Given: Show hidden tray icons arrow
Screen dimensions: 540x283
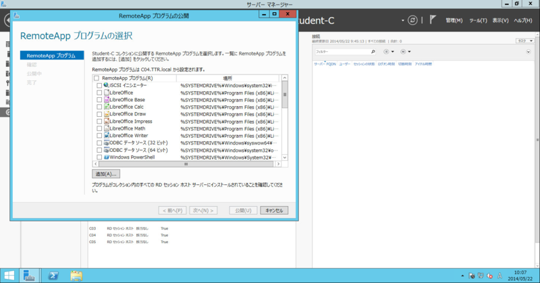Looking at the screenshot, I should pyautogui.click(x=462, y=276).
